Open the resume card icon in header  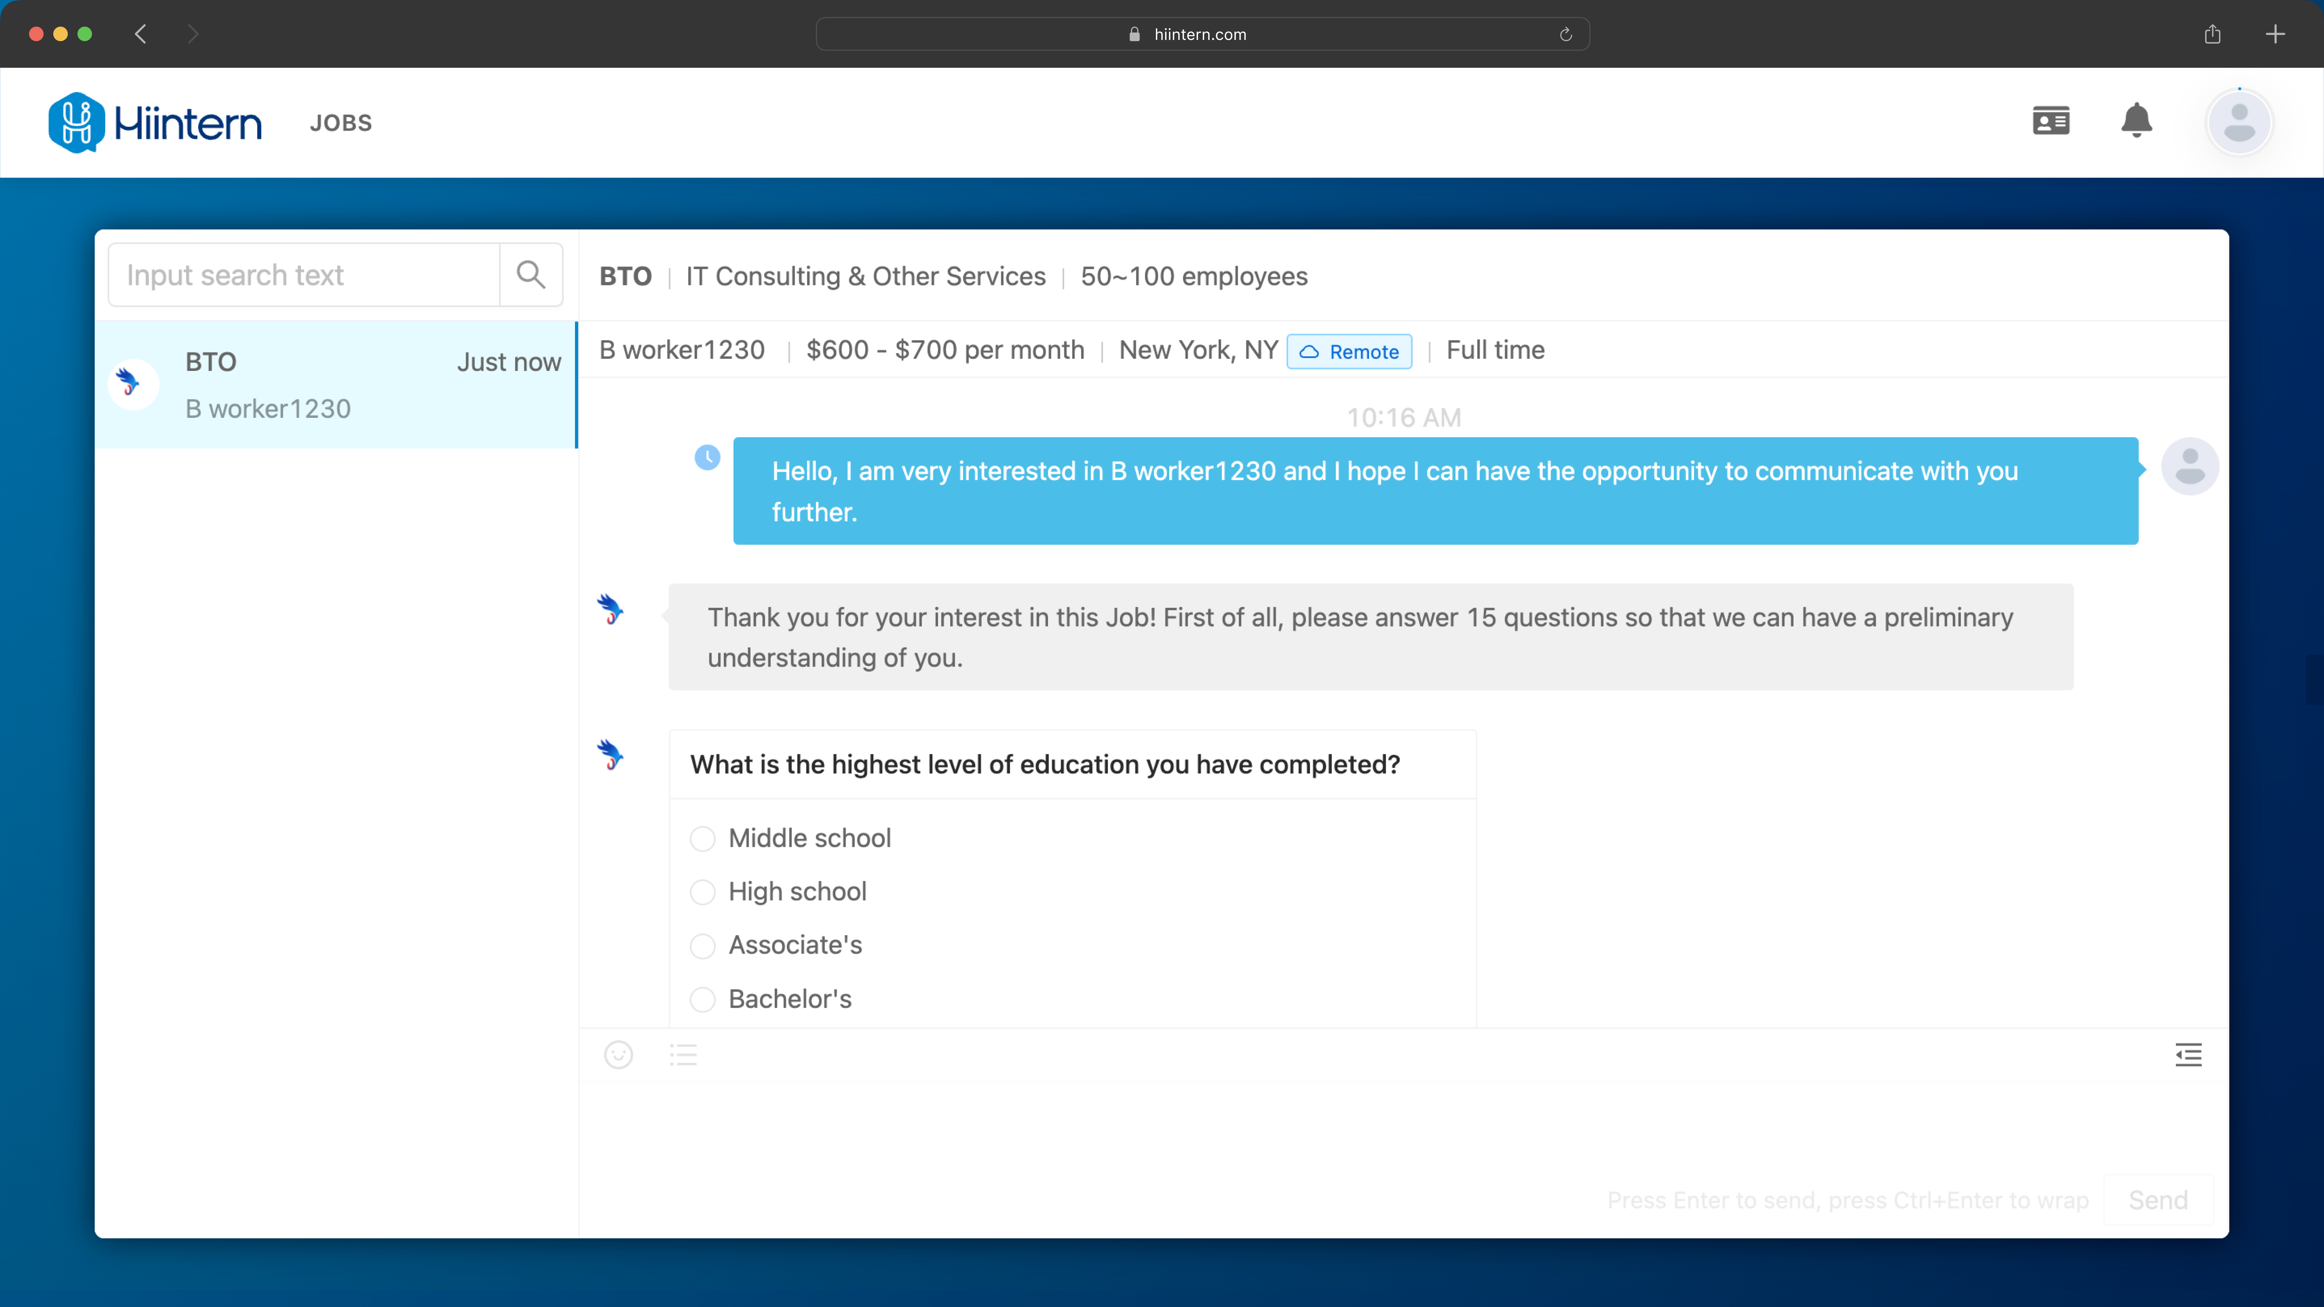(x=2051, y=121)
